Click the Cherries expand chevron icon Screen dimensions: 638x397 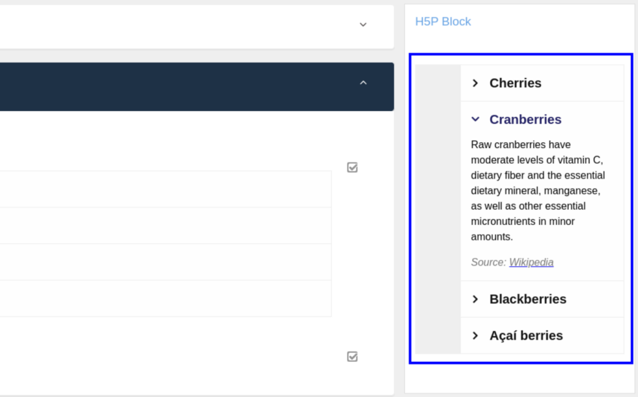pyautogui.click(x=476, y=83)
